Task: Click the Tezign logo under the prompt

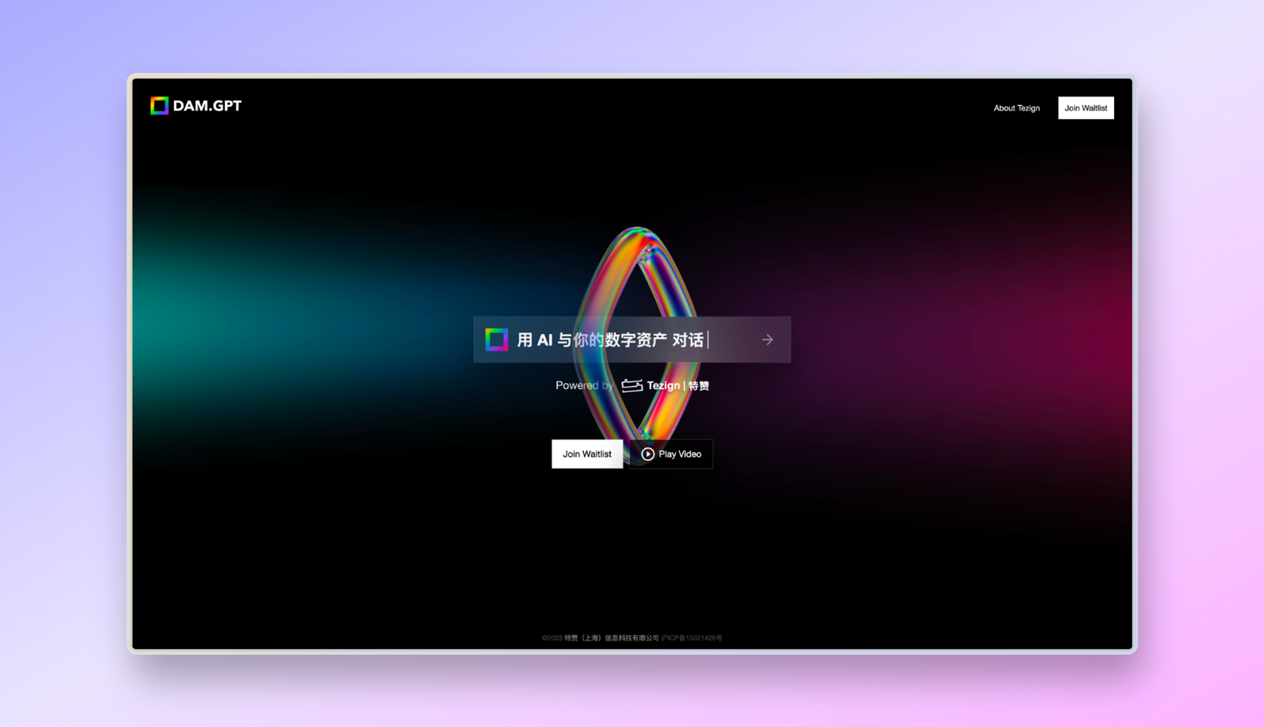Action: 632,385
